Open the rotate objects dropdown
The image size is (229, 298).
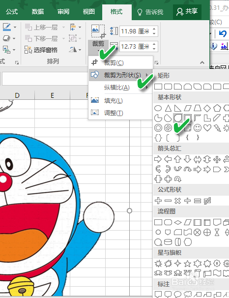pos(75,50)
